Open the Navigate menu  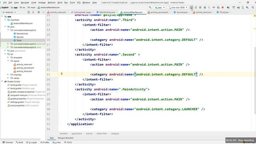point(25,3)
